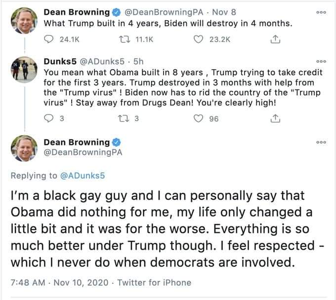336x300 pixels.
Task: Open the @DeanBrowningPA handle under the reply
Action: 82,153
